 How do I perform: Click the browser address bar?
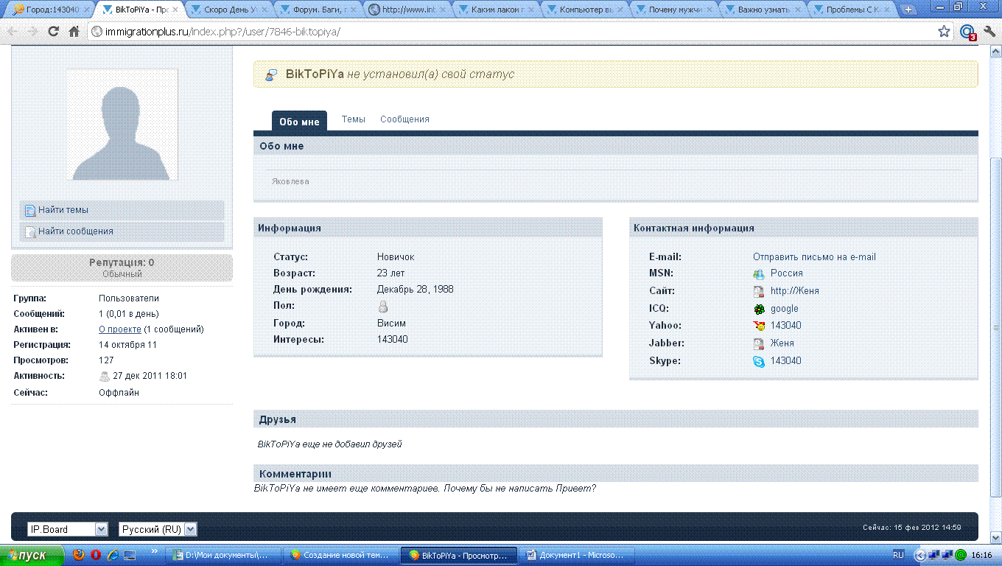click(516, 32)
